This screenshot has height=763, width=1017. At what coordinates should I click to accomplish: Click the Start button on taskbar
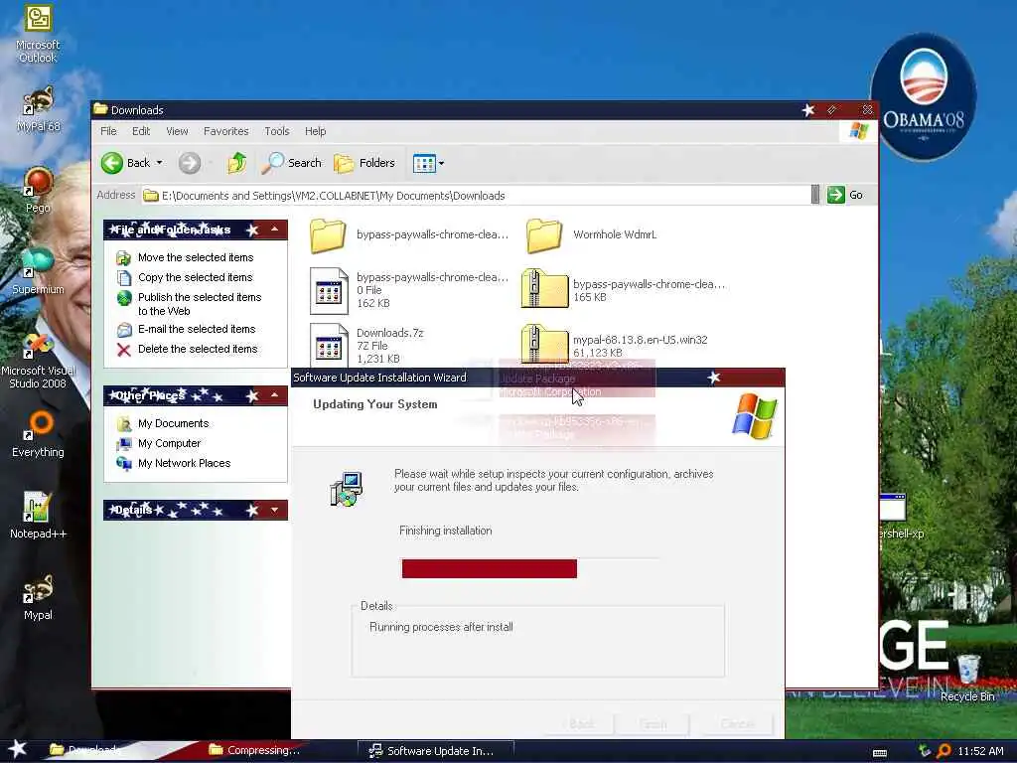(x=17, y=749)
